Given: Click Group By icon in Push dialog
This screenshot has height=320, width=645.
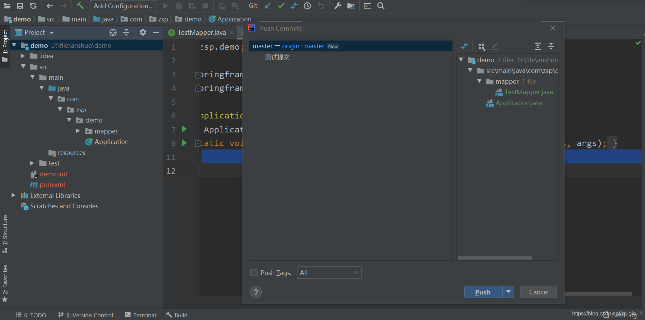Looking at the screenshot, I should click(x=481, y=47).
